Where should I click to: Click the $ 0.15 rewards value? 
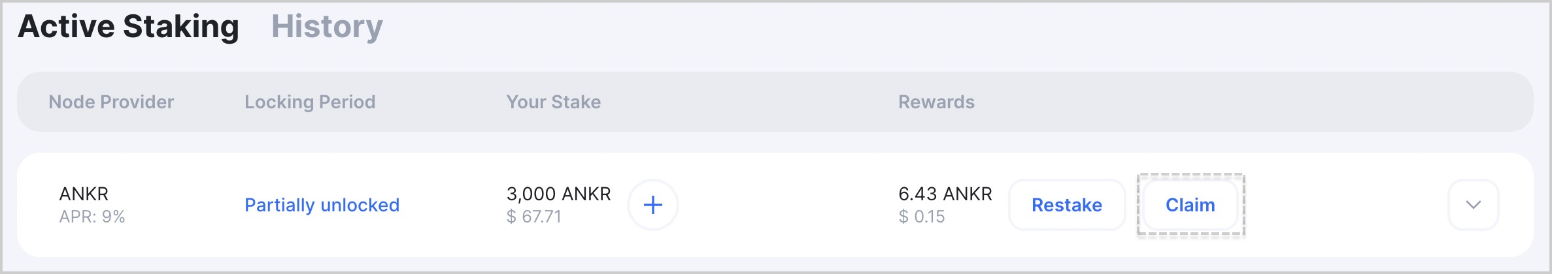922,217
